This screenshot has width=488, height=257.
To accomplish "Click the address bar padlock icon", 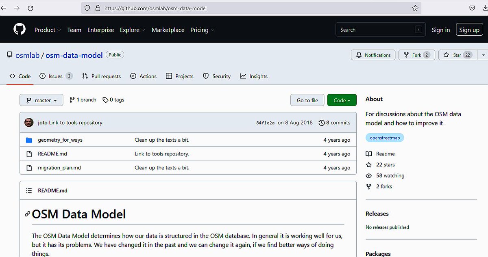I will (97, 8).
